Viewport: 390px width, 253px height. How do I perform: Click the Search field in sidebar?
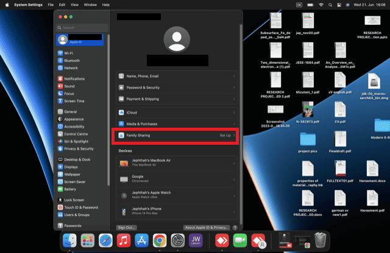point(82,27)
